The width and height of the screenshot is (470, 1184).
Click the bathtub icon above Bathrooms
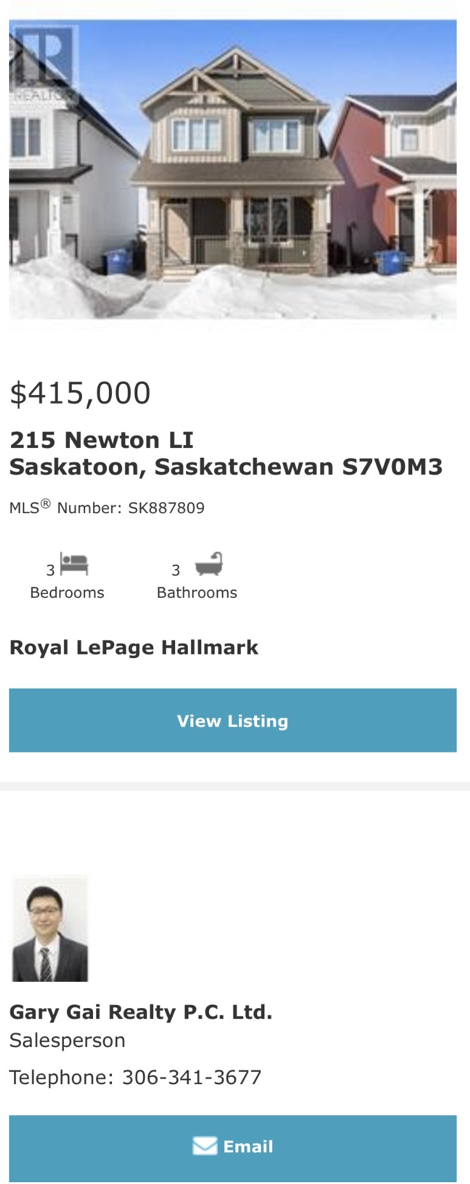[x=209, y=564]
